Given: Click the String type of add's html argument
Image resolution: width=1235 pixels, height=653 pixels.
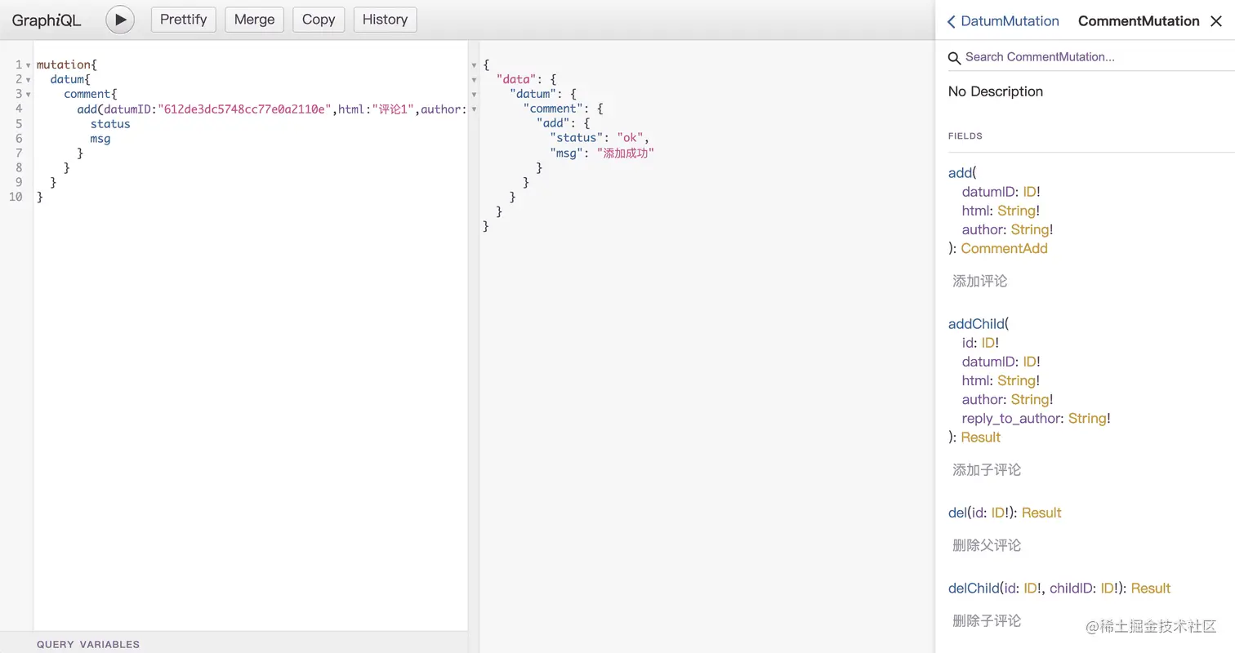Looking at the screenshot, I should coord(1016,211).
